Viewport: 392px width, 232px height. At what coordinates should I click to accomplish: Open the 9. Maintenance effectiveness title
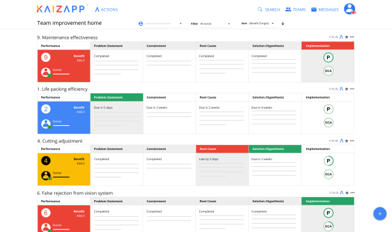pos(67,38)
